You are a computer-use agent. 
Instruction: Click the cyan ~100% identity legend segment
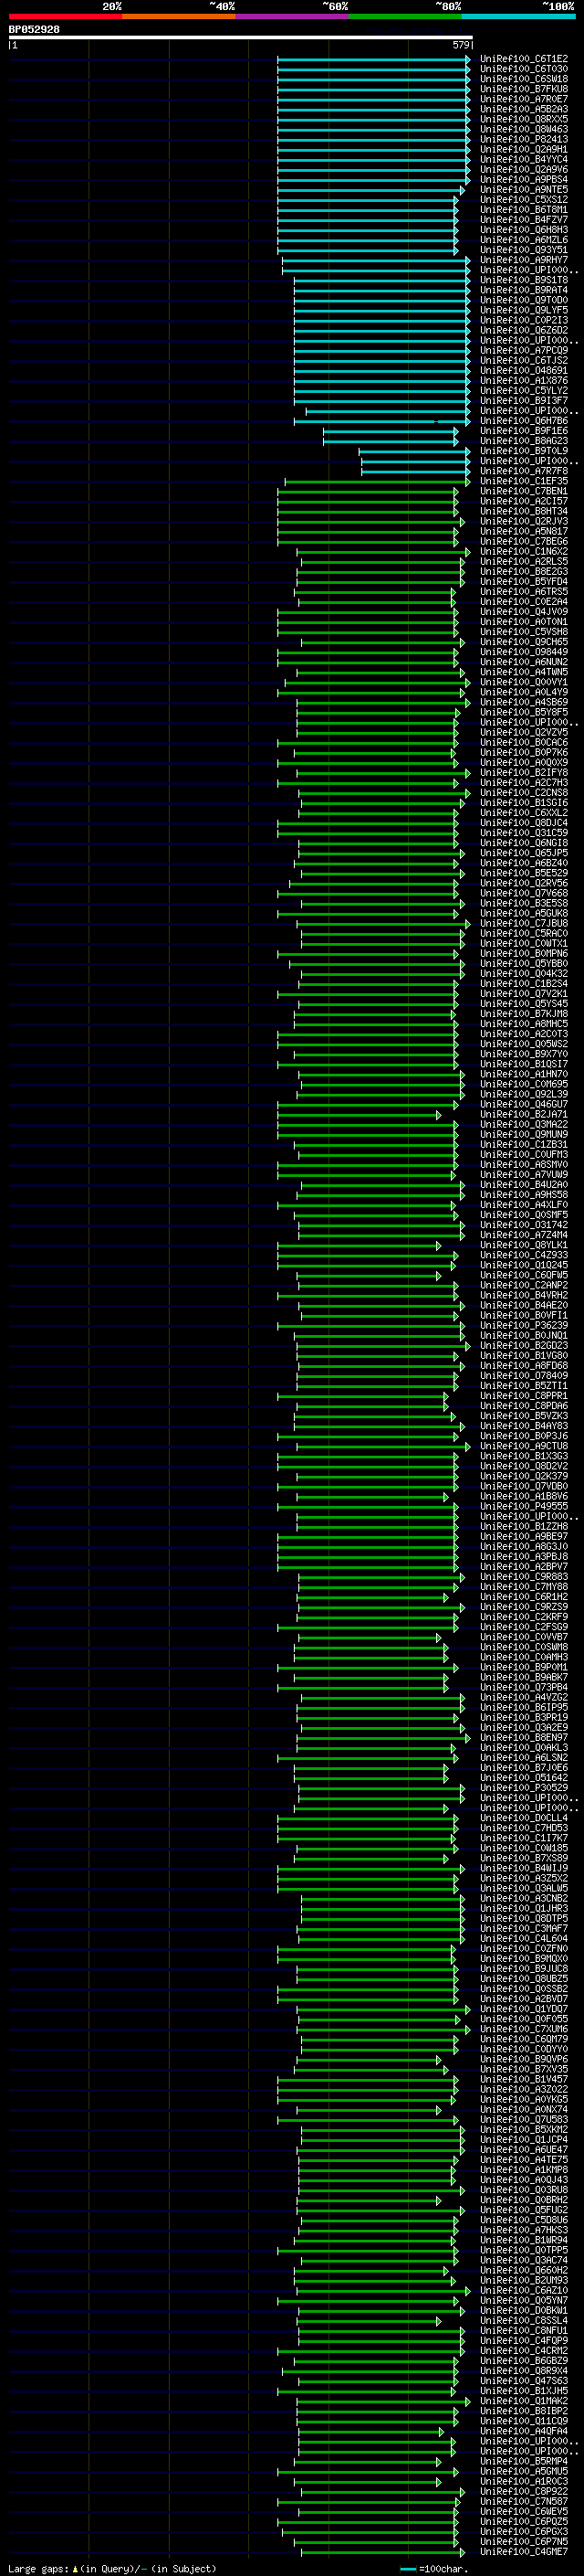click(518, 16)
